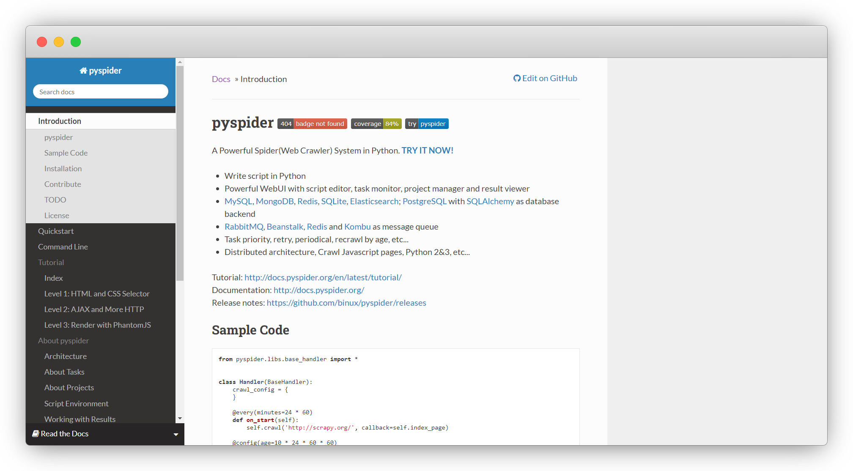Select Introduction in the sidebar
Viewport: 853px width, 471px height.
pyautogui.click(x=101, y=121)
